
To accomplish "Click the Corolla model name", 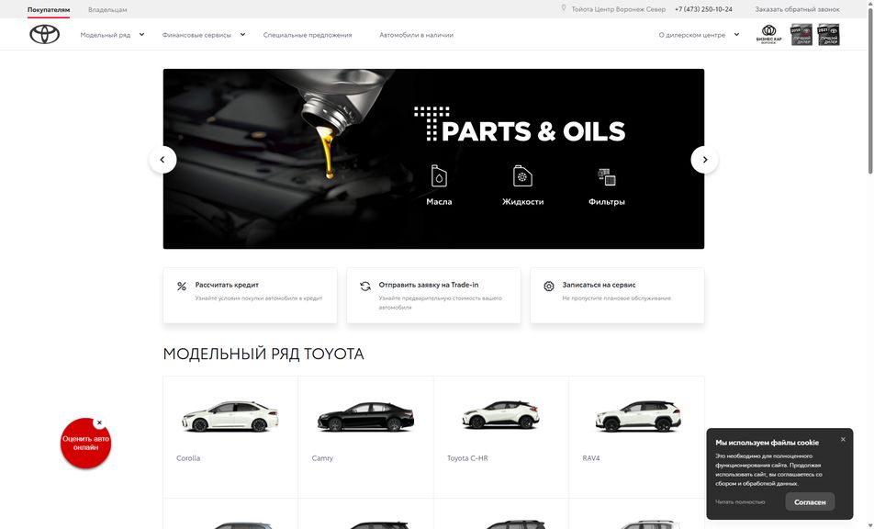I will click(188, 458).
